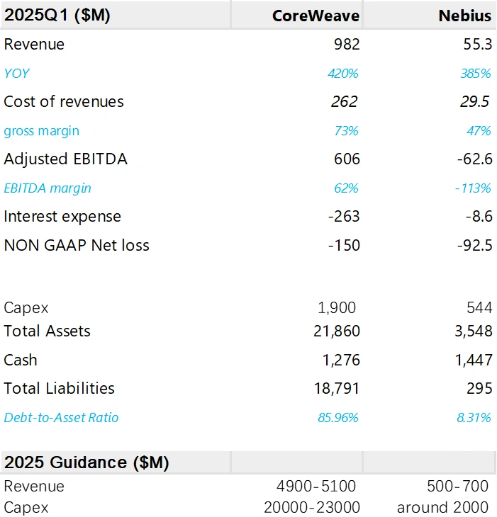497x517 pixels.
Task: Click the EBITDA margin row label
Action: tap(48, 188)
